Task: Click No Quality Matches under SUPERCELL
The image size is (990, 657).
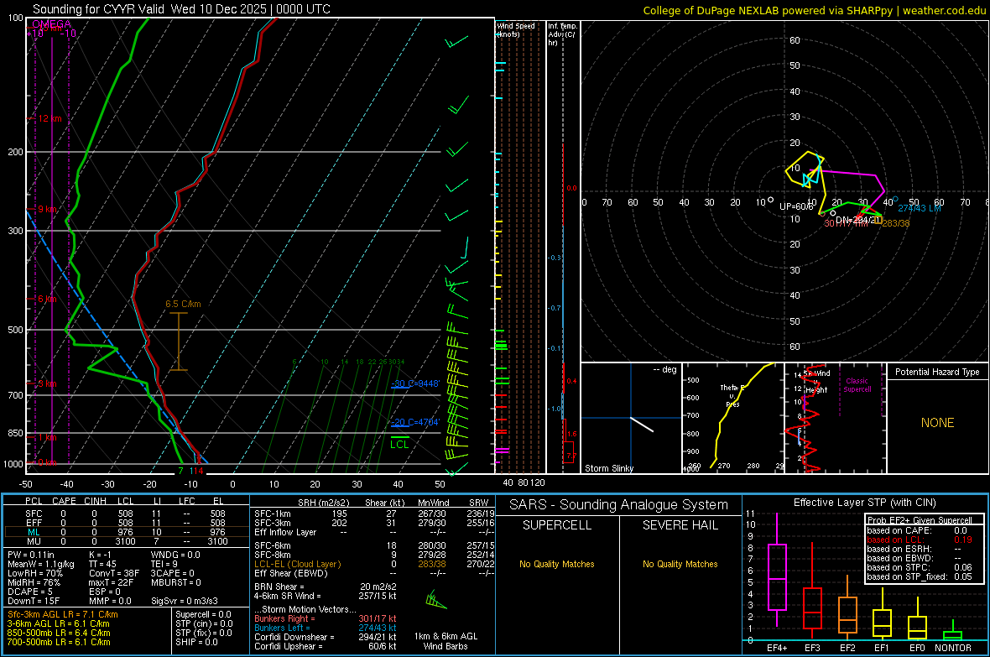Action: click(557, 564)
